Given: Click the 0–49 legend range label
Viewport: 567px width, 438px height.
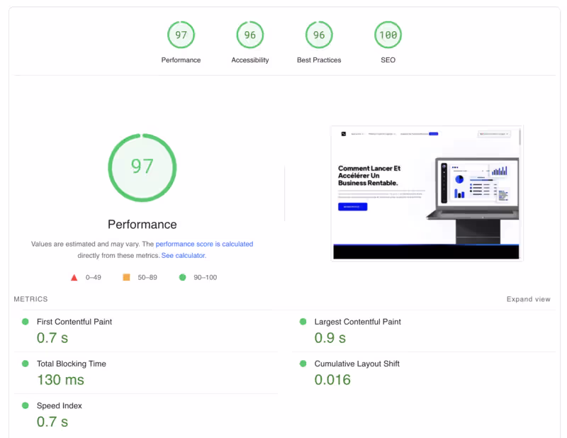Looking at the screenshot, I should click(94, 277).
